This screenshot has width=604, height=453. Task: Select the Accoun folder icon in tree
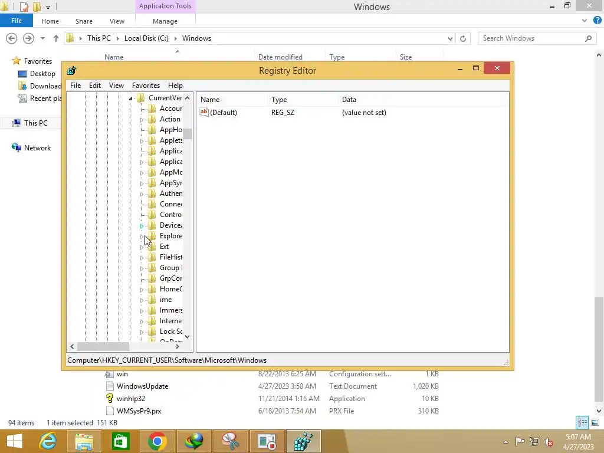click(152, 109)
